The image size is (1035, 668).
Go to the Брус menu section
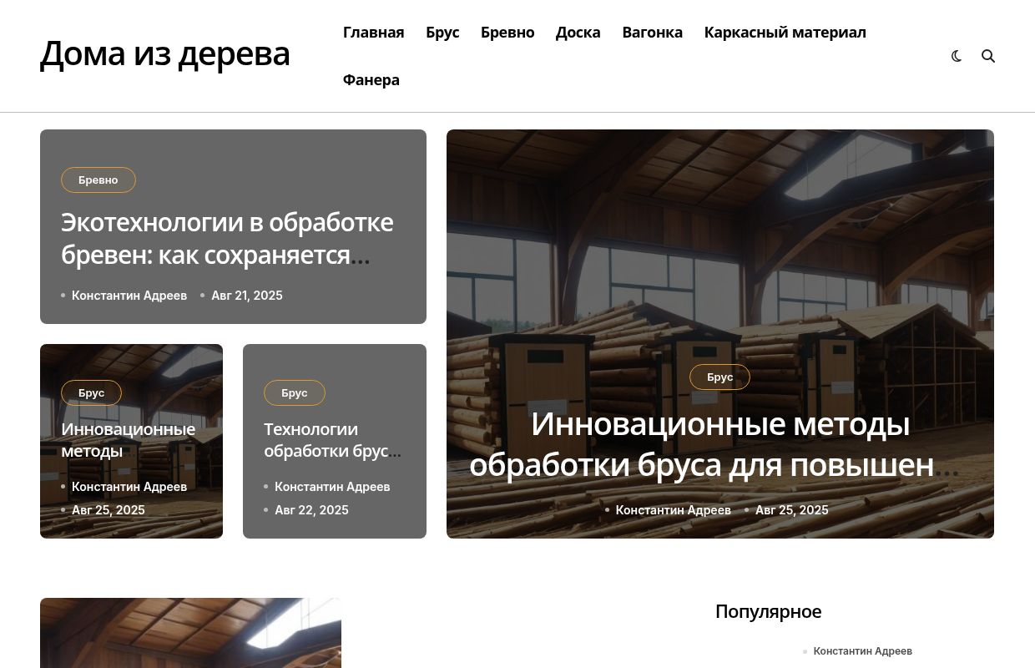click(442, 32)
